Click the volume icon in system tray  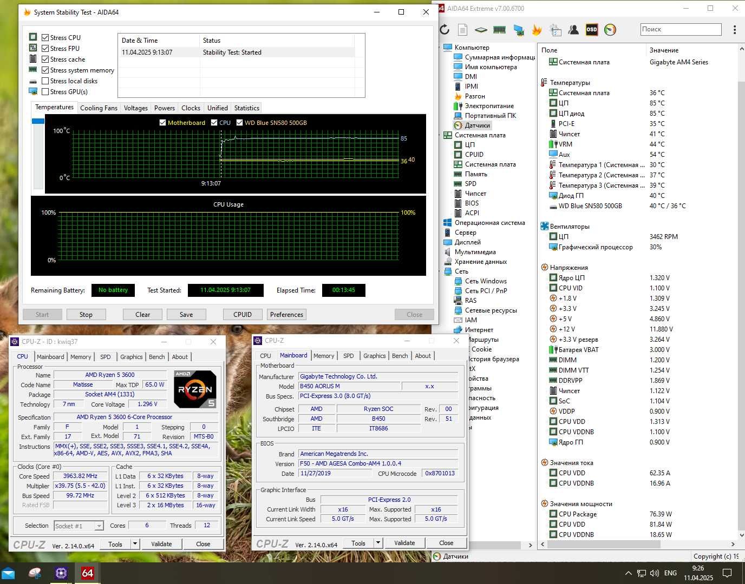[654, 573]
